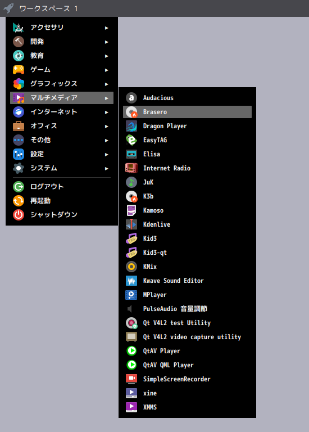
Task: Open QtAV Player entry
Action: (x=187, y=351)
